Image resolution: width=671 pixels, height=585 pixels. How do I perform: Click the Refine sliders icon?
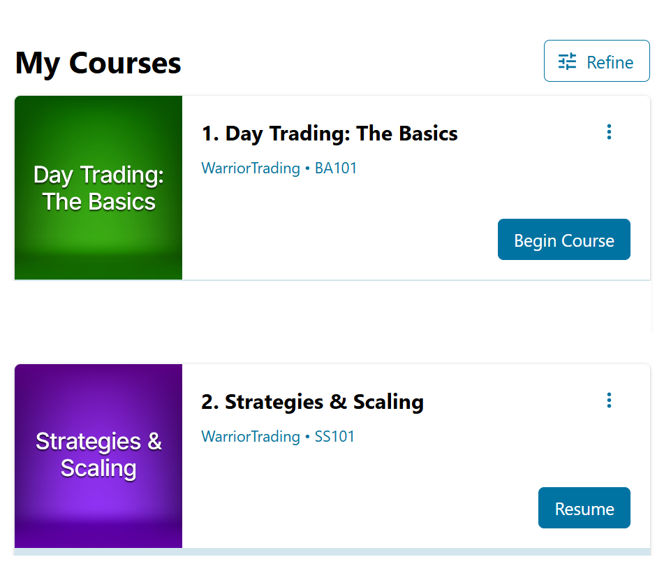(x=567, y=62)
